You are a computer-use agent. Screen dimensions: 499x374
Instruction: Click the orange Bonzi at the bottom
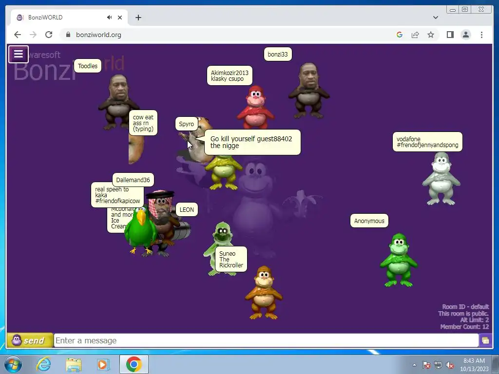pos(264,293)
